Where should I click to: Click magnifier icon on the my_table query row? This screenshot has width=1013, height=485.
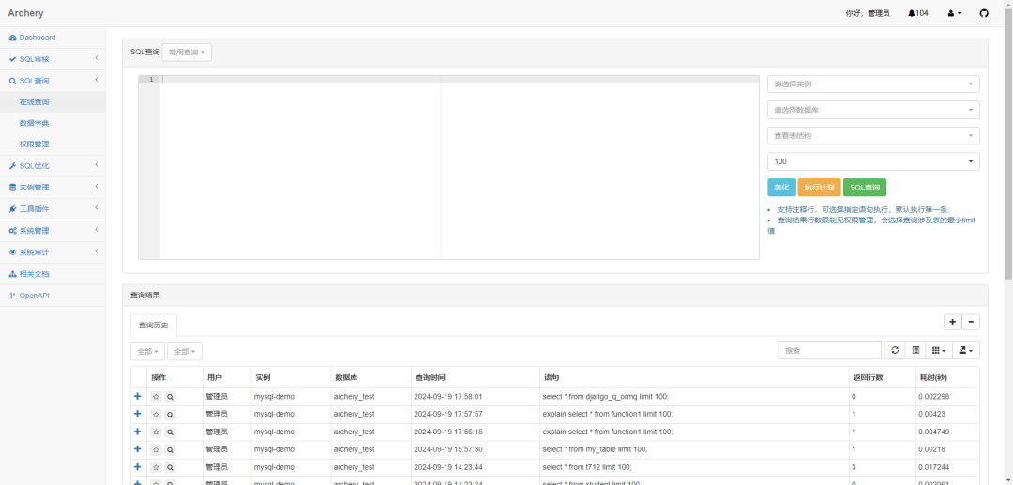[170, 449]
